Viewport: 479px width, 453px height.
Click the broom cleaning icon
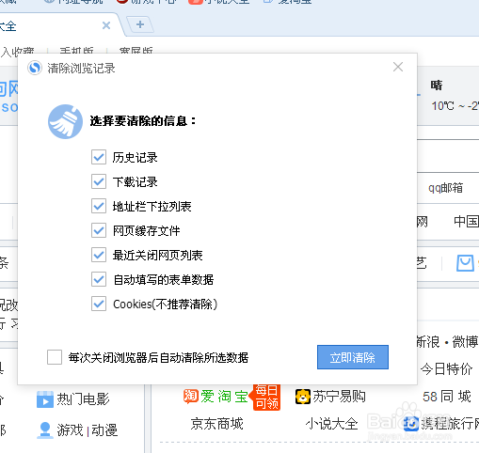(x=65, y=121)
